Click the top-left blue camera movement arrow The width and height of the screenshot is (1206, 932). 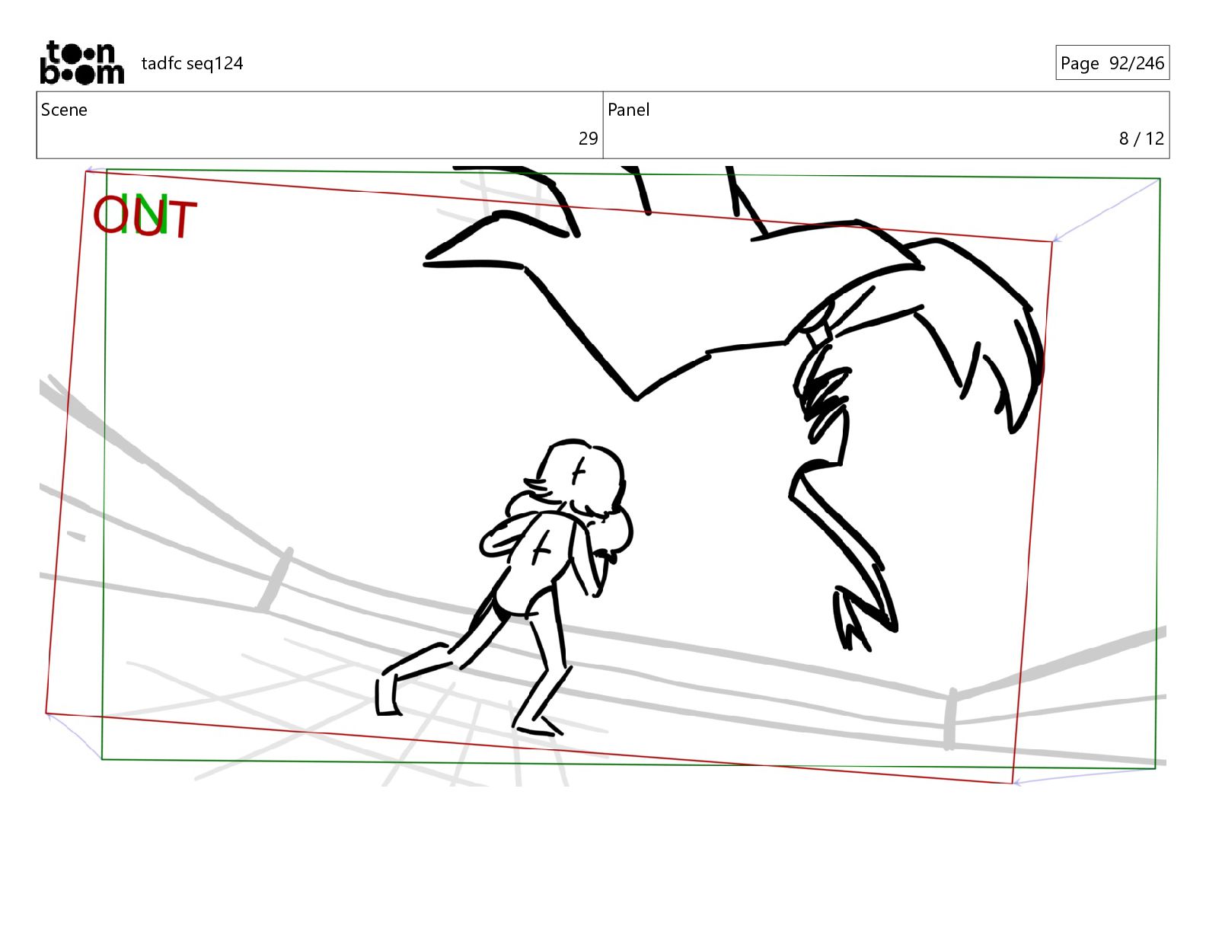pyautogui.click(x=97, y=170)
